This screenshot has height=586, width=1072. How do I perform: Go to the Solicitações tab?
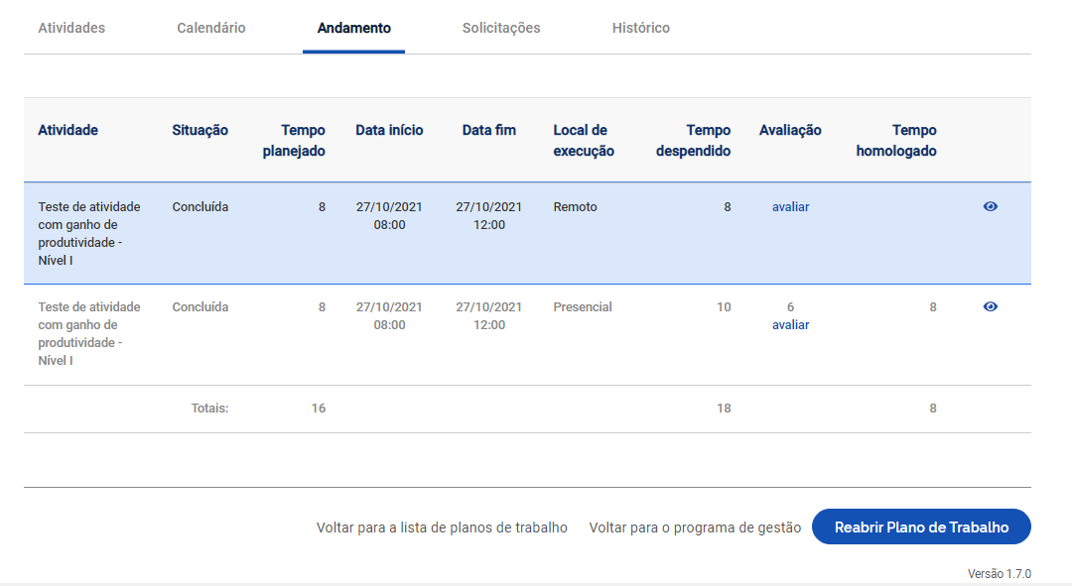(x=501, y=28)
